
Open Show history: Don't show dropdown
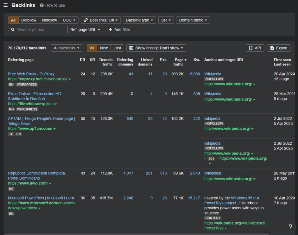[156, 48]
